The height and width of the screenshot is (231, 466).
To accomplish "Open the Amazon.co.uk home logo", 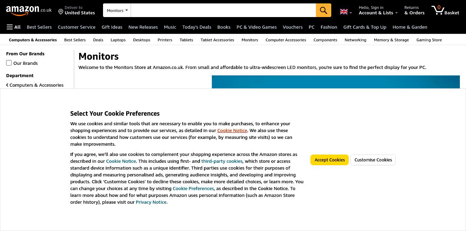I will [29, 10].
